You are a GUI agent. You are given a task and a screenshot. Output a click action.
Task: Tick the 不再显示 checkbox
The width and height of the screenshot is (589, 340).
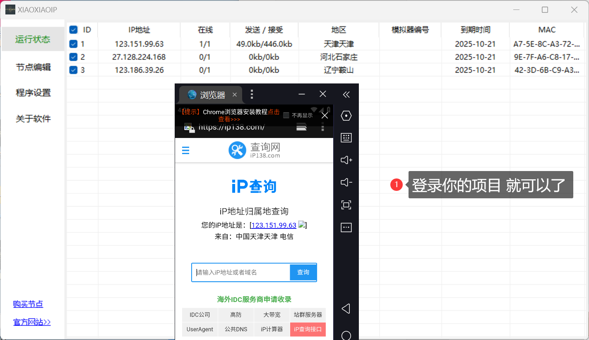coord(286,116)
